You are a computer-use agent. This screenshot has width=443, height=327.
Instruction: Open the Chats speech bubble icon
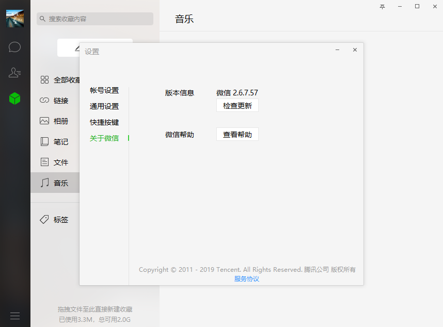point(14,47)
